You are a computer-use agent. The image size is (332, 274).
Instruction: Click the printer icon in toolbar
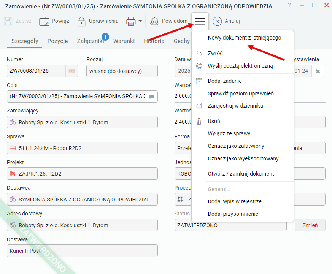click(131, 21)
